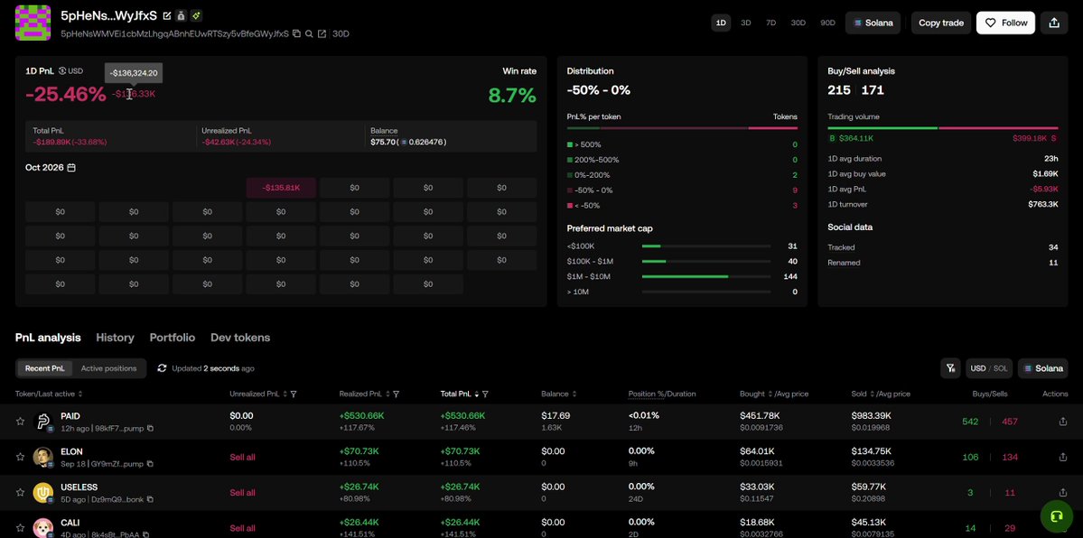Copy the full wallet address
Image resolution: width=1083 pixels, height=538 pixels.
[296, 33]
